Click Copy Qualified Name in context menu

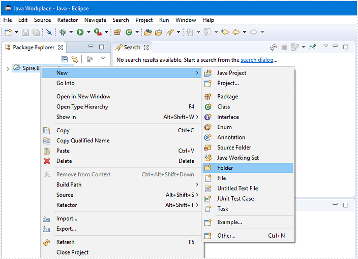pos(121,141)
